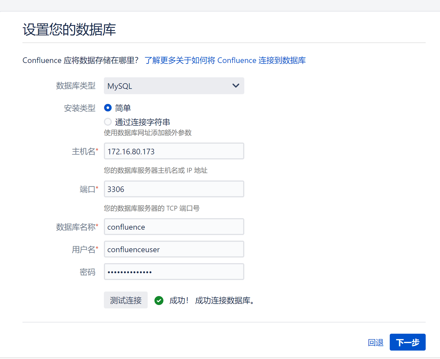Select the 简单 install type radio
This screenshot has height=359, width=440.
pyautogui.click(x=108, y=108)
